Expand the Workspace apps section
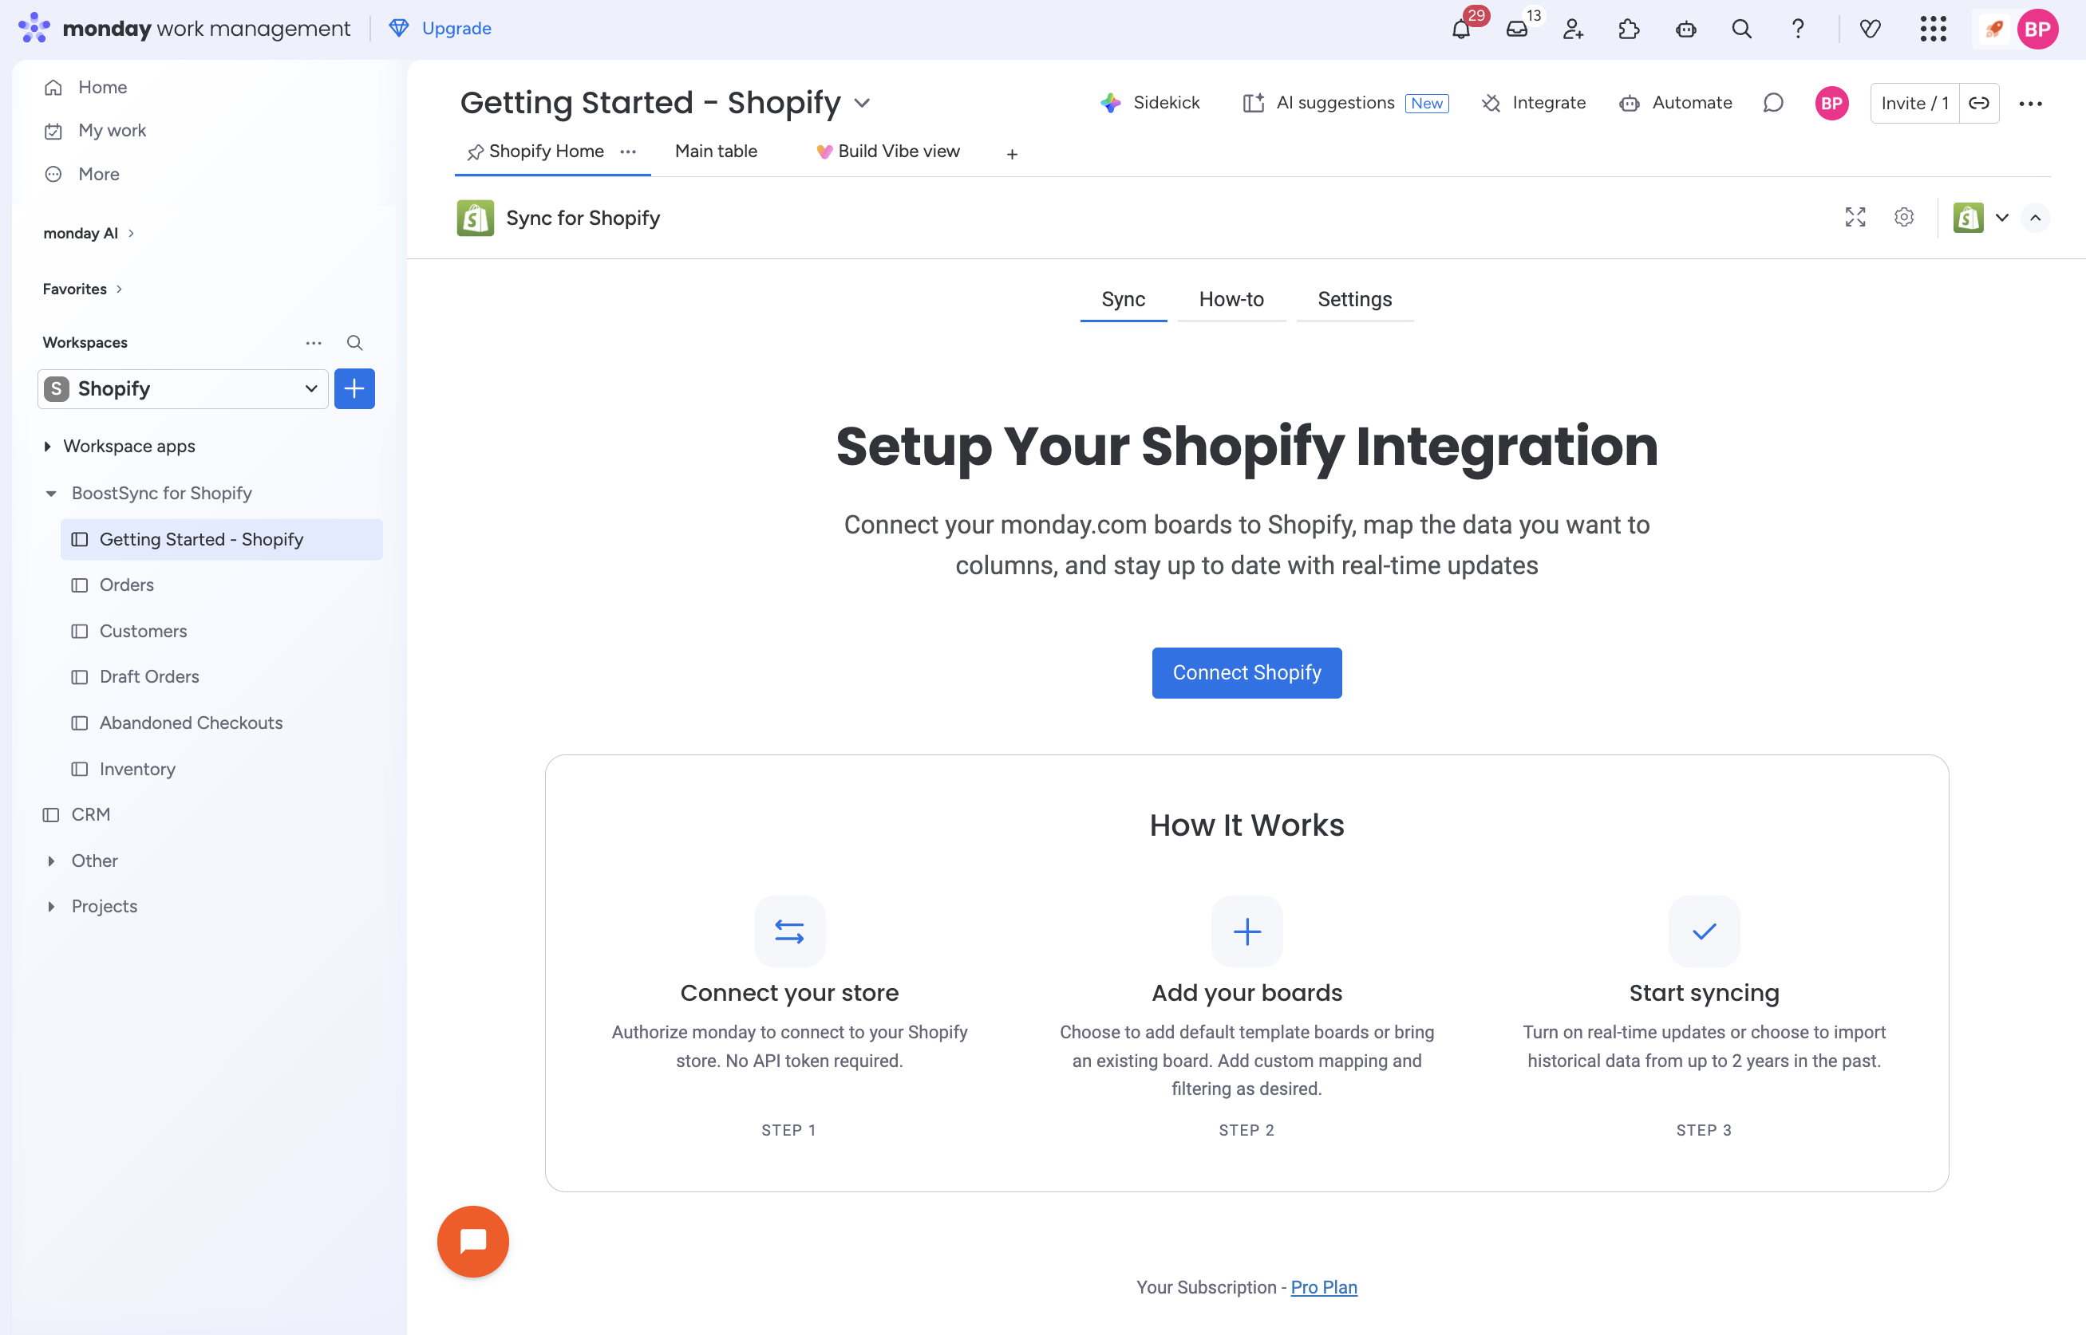The image size is (2086, 1335). point(48,446)
